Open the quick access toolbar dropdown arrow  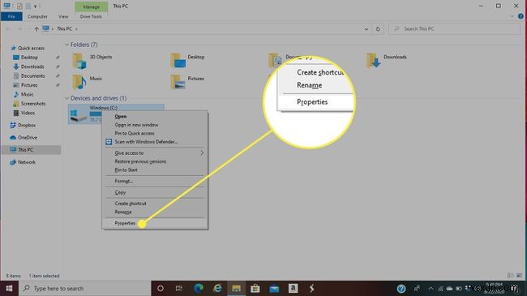click(x=35, y=6)
